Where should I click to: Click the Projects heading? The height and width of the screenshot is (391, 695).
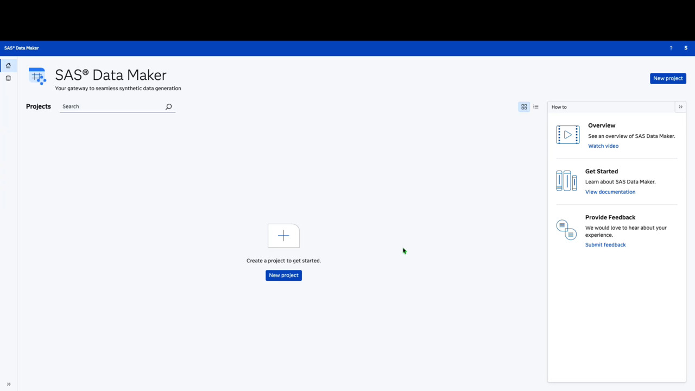pos(39,106)
